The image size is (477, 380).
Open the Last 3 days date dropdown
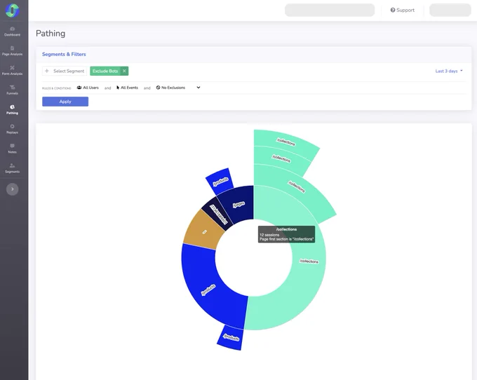[x=449, y=71]
